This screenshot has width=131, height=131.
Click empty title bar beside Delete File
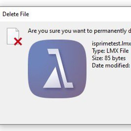coord(79,14)
